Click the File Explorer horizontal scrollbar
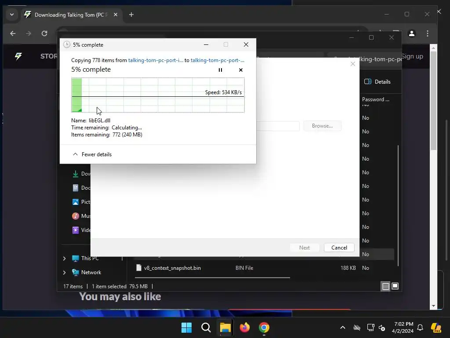The width and height of the screenshot is (450, 338). click(x=212, y=278)
